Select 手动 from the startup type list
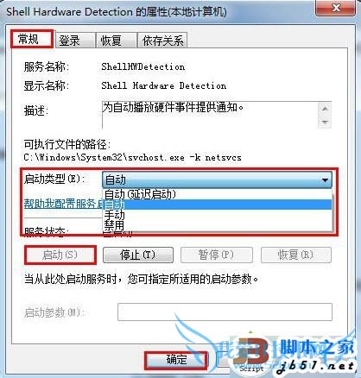This screenshot has height=378, width=361. coord(218,215)
